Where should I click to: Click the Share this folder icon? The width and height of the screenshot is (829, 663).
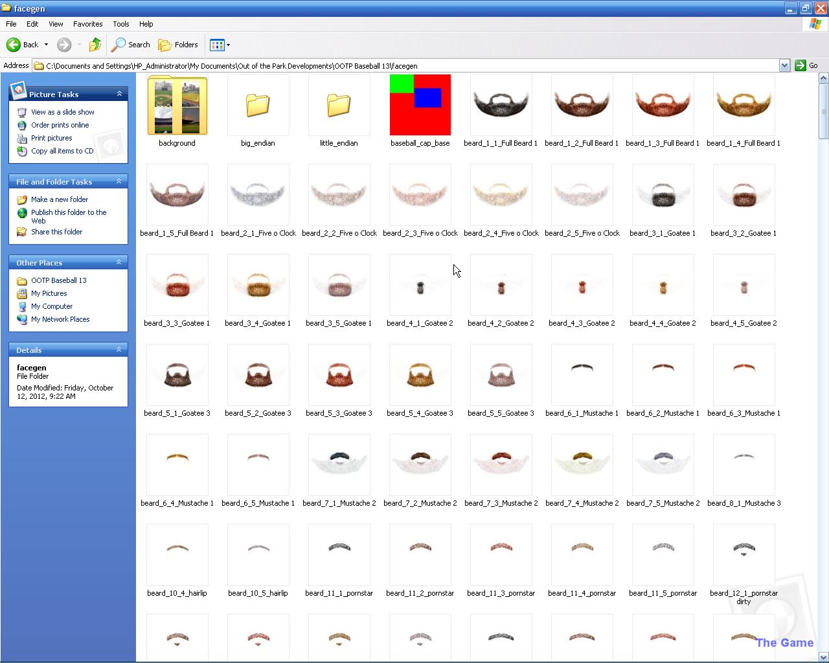(22, 232)
